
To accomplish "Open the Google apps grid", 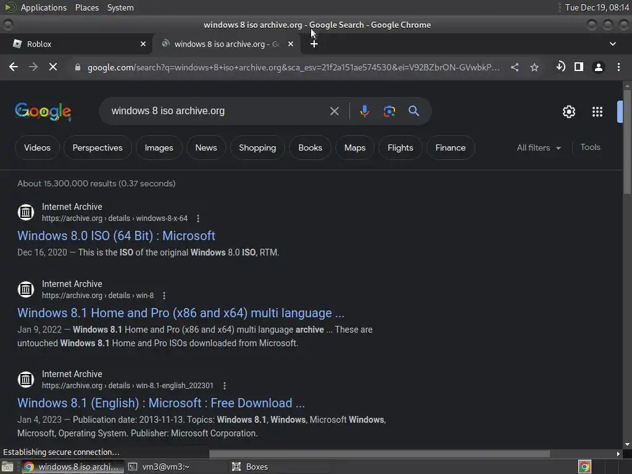I will click(x=597, y=112).
